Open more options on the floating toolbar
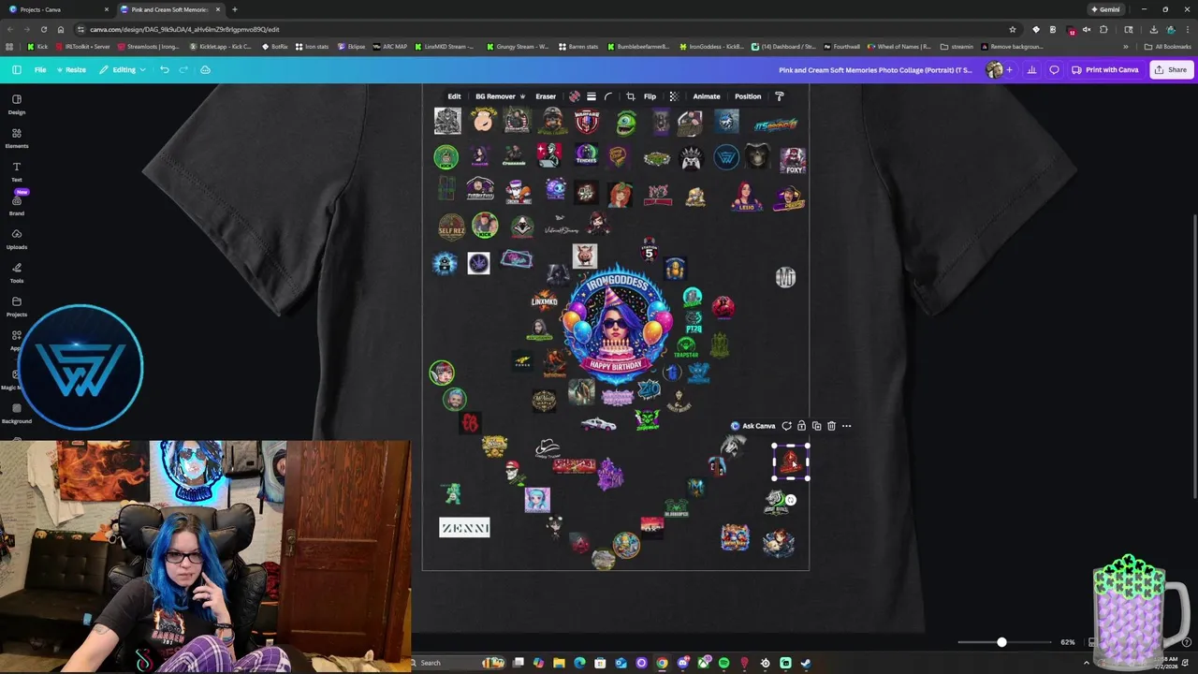The width and height of the screenshot is (1198, 674). (846, 426)
